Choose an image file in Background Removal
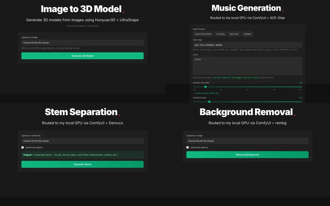330x206 pixels. coord(247,141)
